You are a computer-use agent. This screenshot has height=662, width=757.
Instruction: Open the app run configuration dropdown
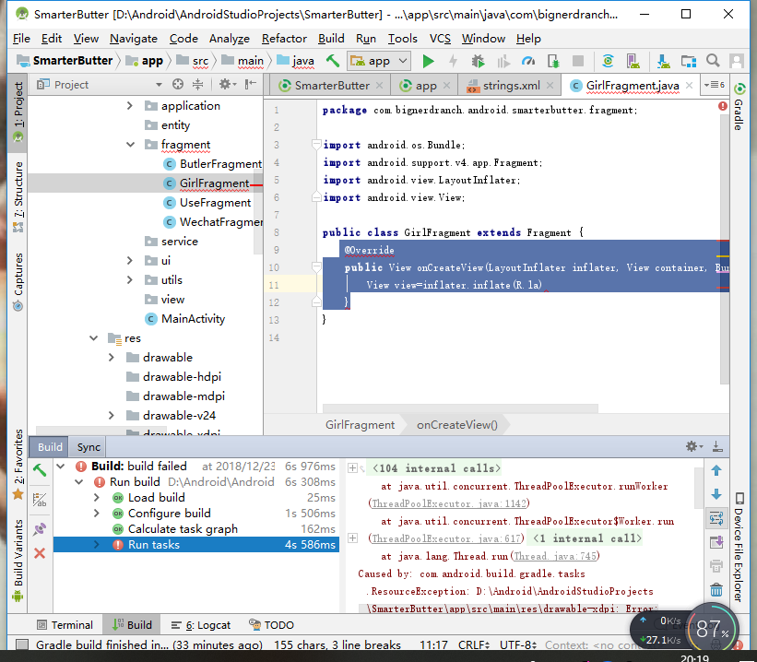tap(379, 61)
